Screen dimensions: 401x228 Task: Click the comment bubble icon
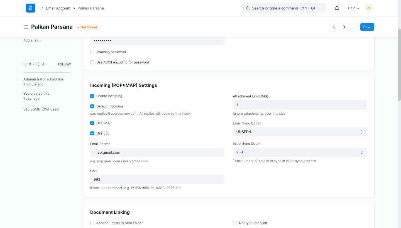(38, 64)
